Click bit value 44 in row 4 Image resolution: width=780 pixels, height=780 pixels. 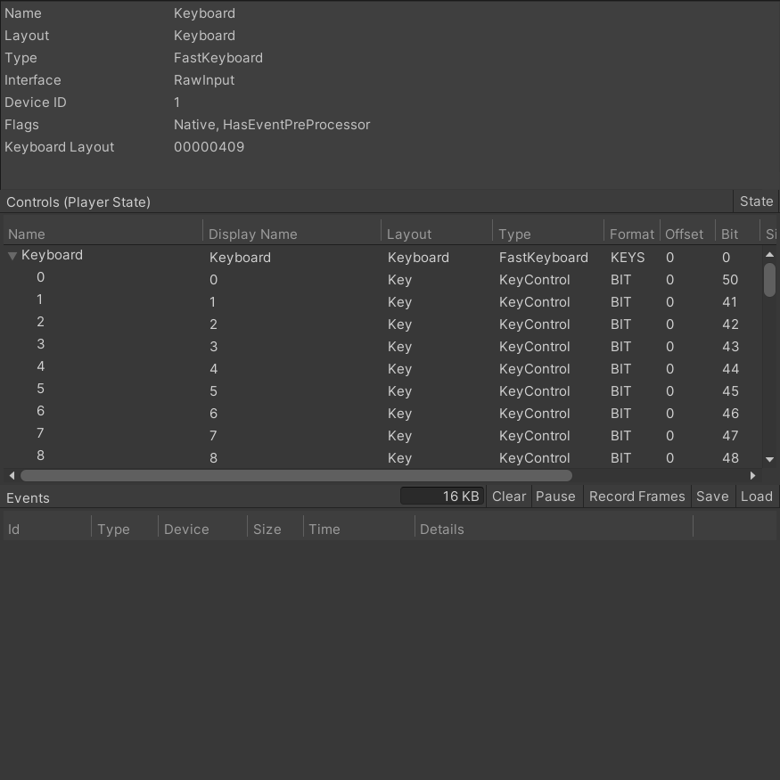[730, 369]
